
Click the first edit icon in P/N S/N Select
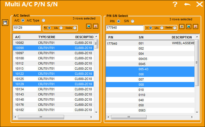[x=182, y=27]
